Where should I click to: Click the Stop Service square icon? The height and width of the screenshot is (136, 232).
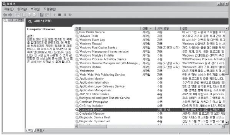point(59,15)
